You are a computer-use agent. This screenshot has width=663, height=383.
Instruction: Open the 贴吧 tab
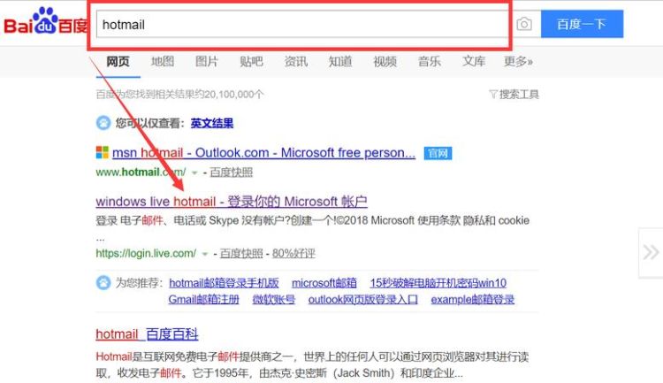[251, 62]
